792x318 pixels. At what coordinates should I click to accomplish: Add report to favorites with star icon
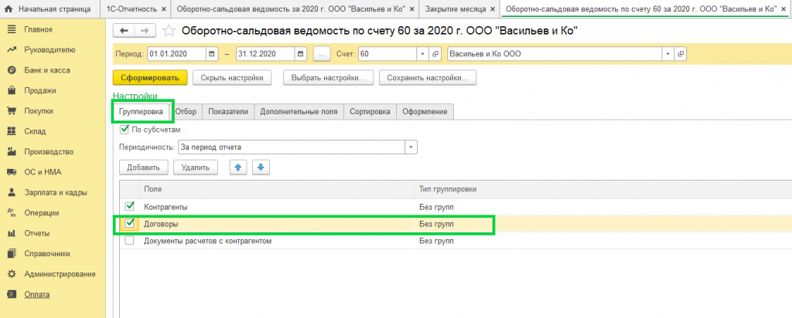tap(169, 31)
